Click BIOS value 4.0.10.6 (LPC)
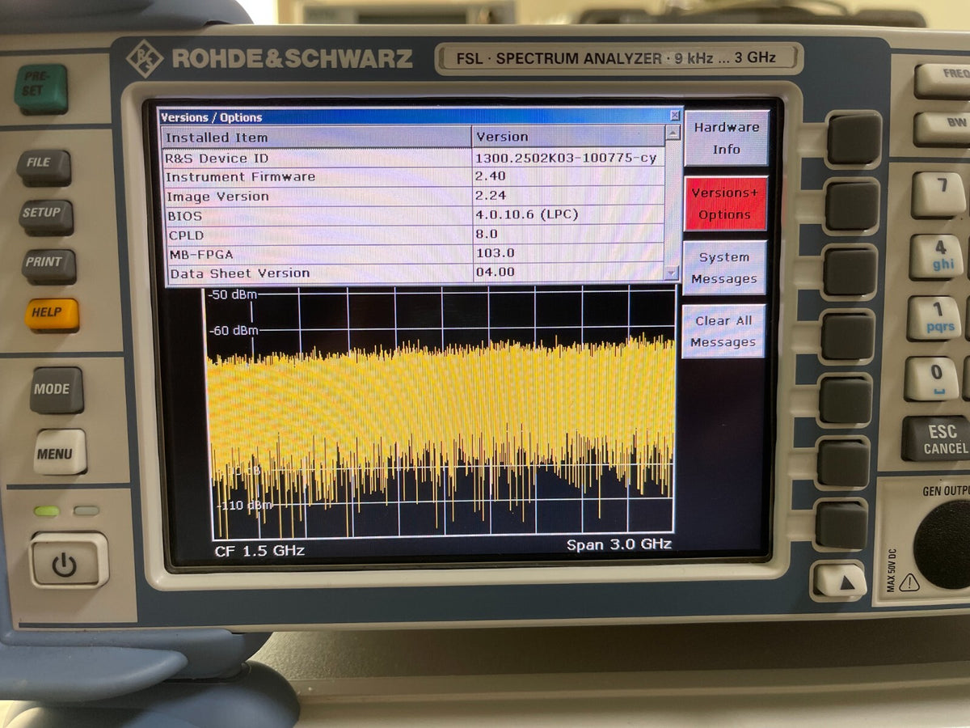The image size is (970, 728). click(x=526, y=215)
